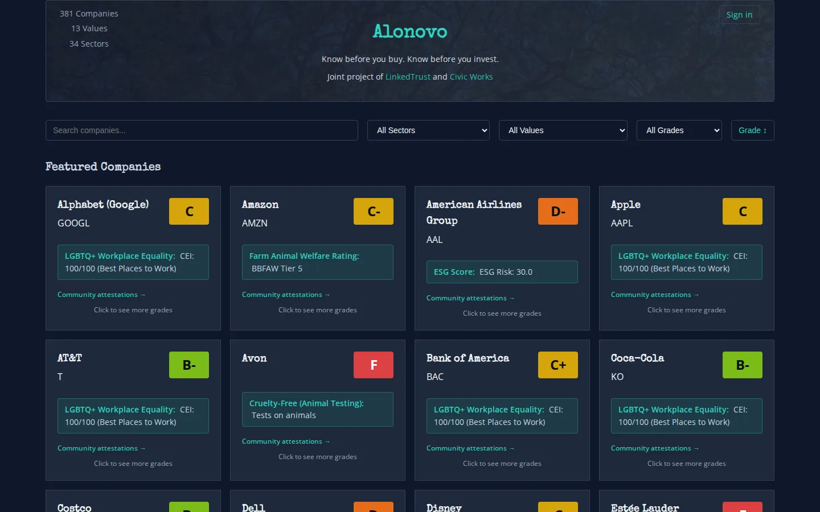Select the GOOGL ticker symbol

tap(73, 223)
